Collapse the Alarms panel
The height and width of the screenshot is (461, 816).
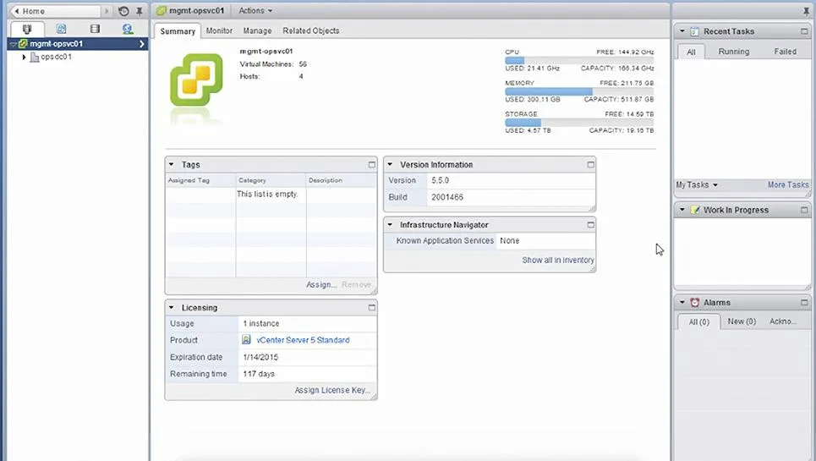pos(682,302)
